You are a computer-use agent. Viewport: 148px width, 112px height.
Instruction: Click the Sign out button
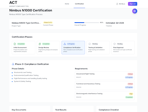[133, 4]
